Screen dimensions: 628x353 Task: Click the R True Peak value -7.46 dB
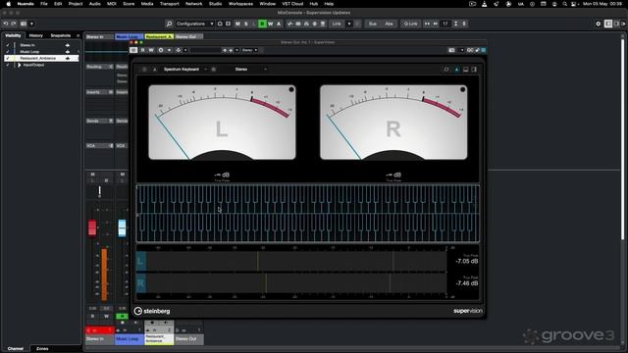[x=467, y=283]
